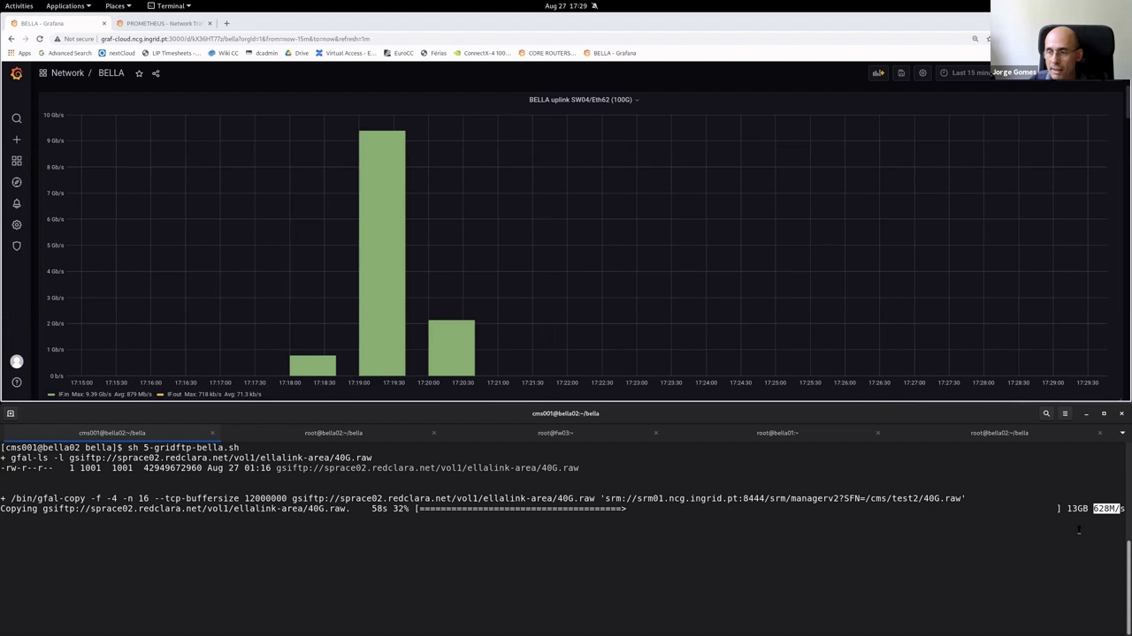Open the Applications menu
The height and width of the screenshot is (636, 1132).
(68, 6)
